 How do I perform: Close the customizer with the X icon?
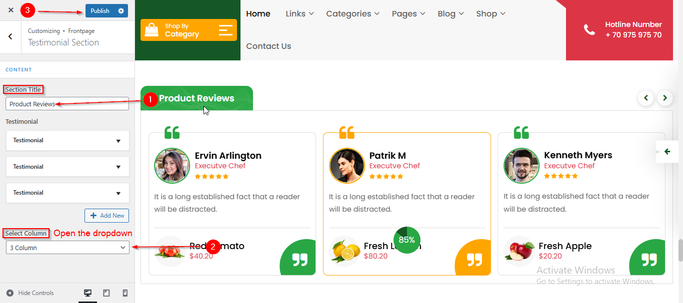coord(10,10)
